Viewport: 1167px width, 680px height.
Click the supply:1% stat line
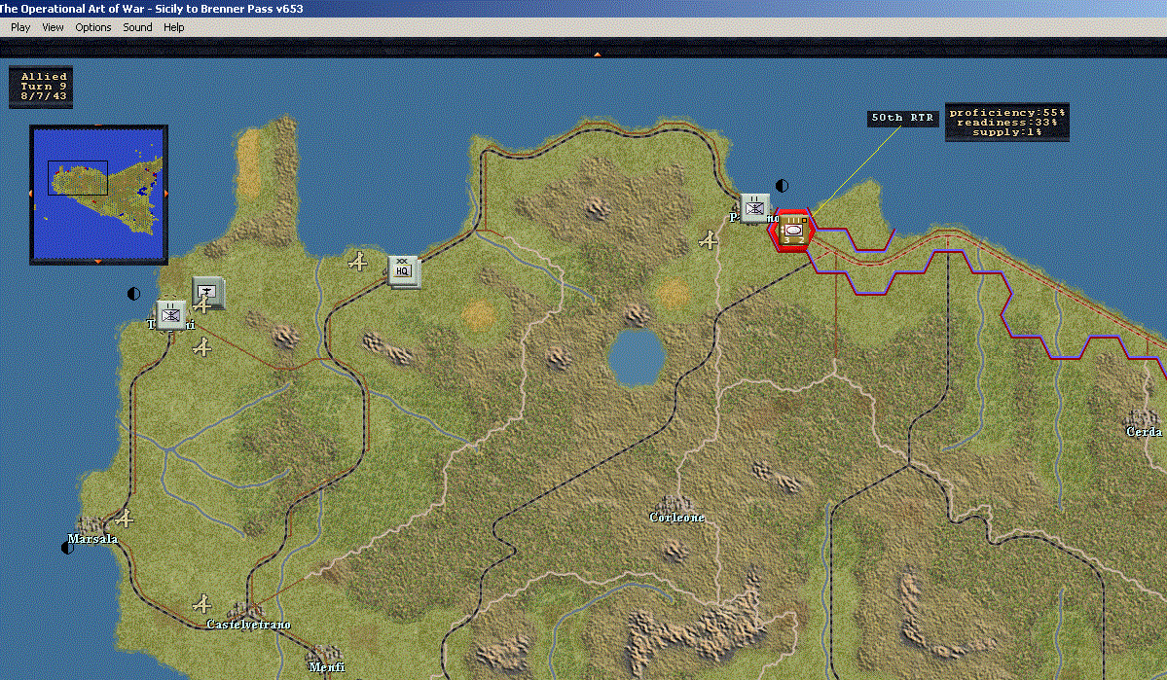(1007, 131)
